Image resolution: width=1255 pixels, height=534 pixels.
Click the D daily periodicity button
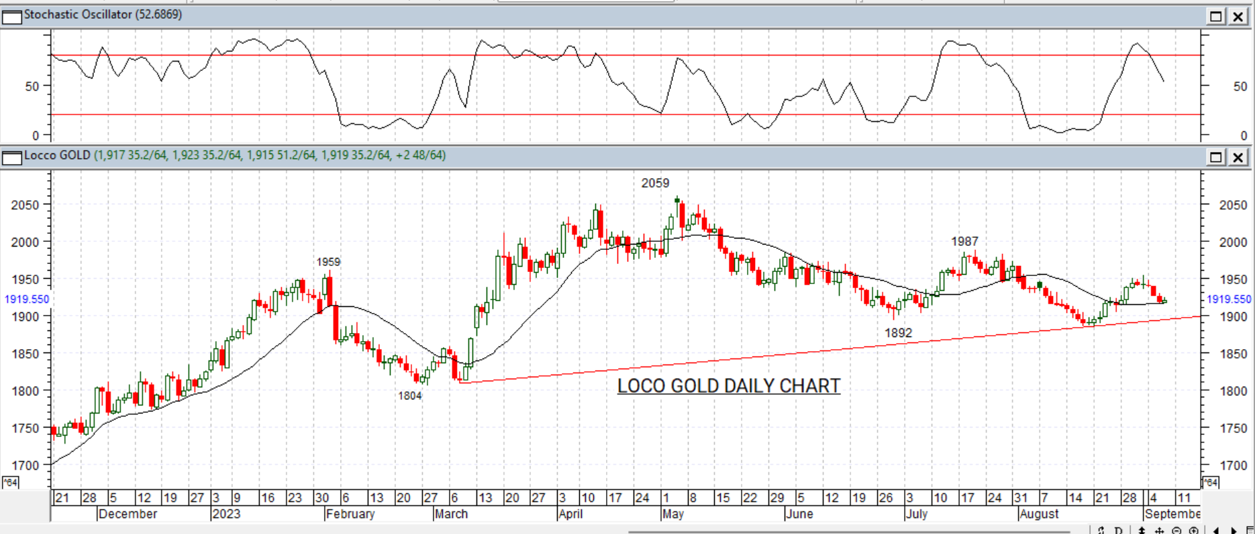pos(1118,530)
